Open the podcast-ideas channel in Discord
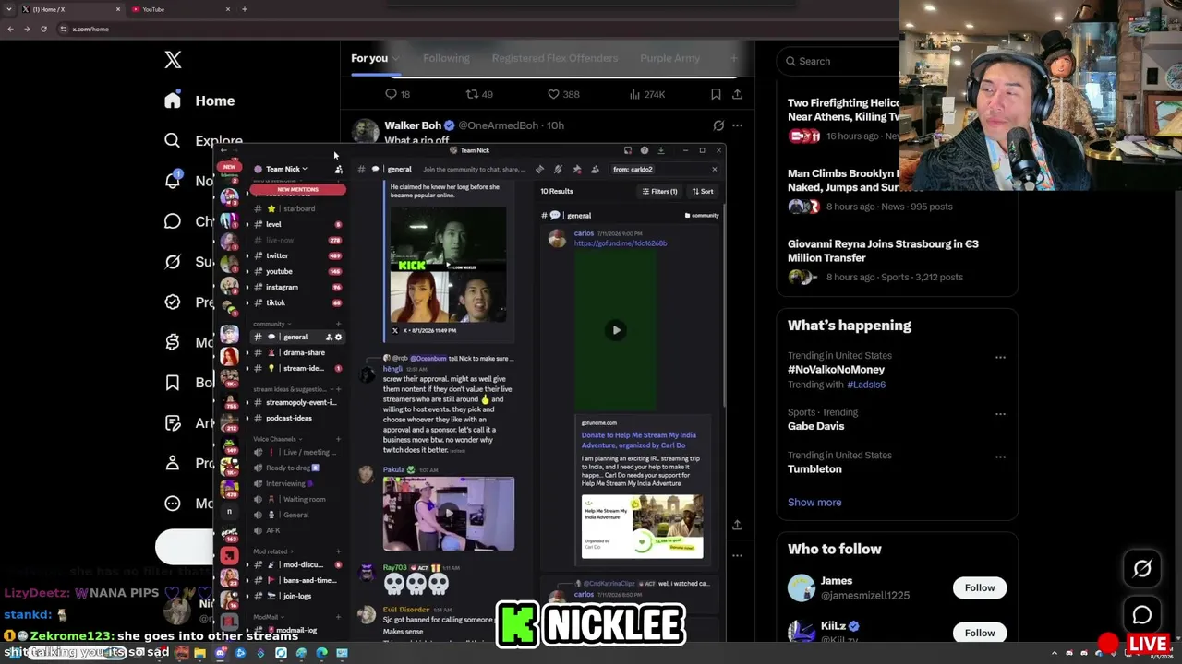 pos(297,419)
